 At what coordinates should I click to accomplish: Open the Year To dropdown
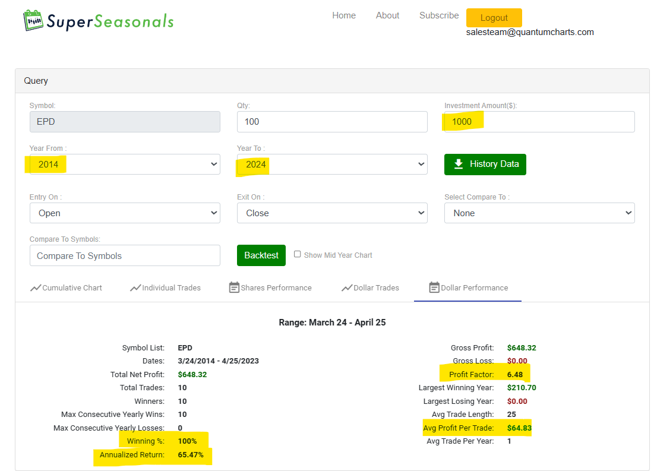[332, 165]
